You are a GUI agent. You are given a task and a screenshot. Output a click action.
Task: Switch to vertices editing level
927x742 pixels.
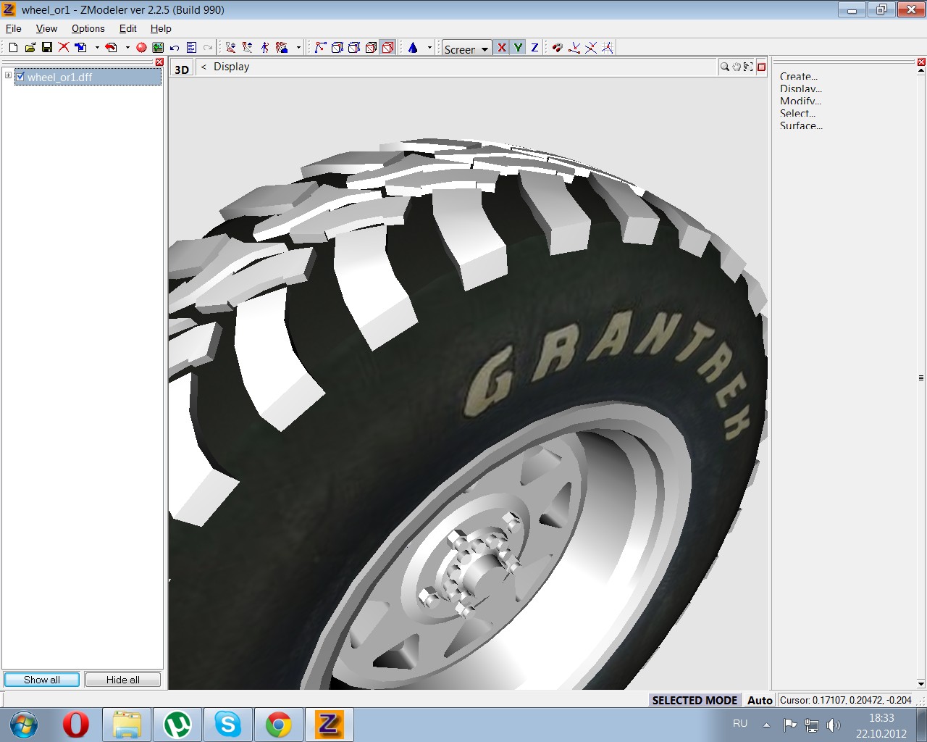coord(320,48)
